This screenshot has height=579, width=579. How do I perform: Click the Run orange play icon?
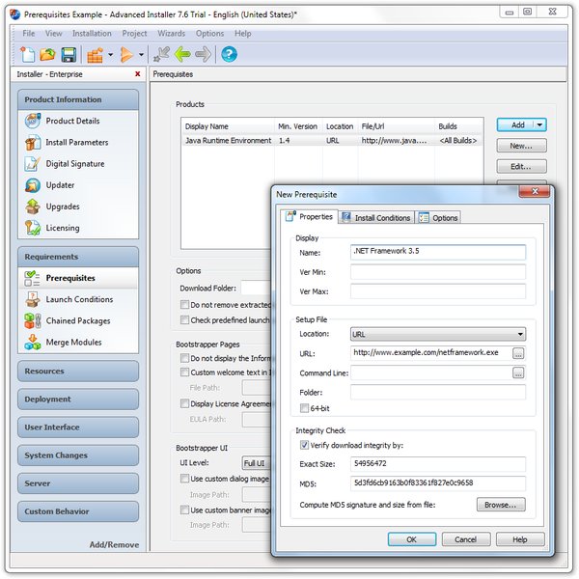tap(126, 55)
